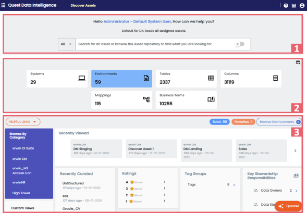The width and height of the screenshot is (307, 213).
Task: Expand Data Owners chevron
Action: point(296,191)
